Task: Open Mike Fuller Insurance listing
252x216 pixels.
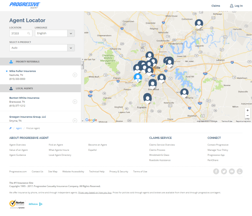Action: [22, 71]
